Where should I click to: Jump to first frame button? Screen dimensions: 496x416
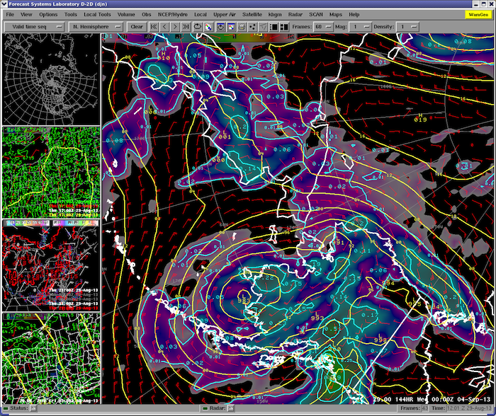click(154, 26)
